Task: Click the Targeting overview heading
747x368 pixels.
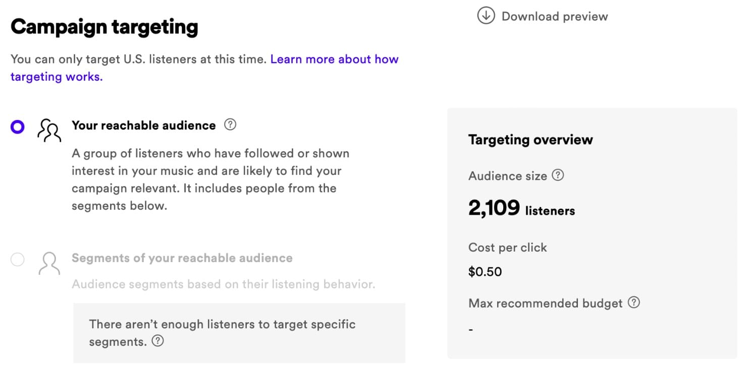Action: tap(530, 140)
